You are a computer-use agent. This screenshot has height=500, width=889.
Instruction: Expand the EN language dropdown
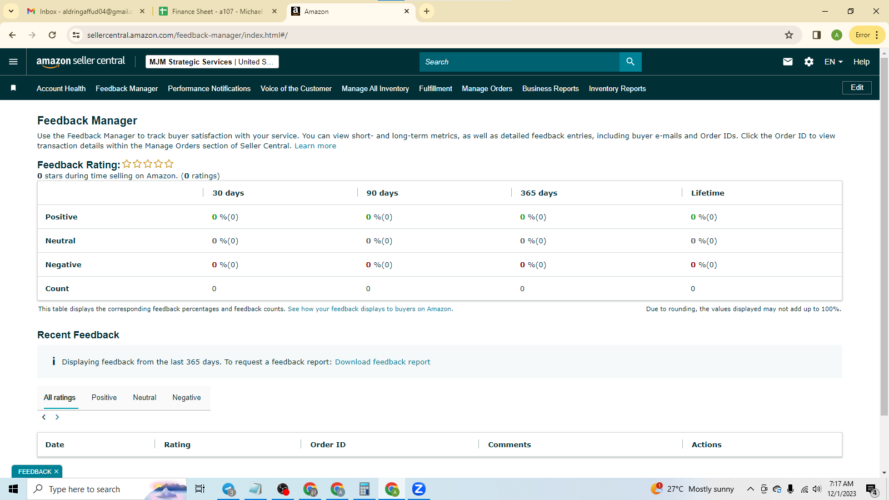833,62
